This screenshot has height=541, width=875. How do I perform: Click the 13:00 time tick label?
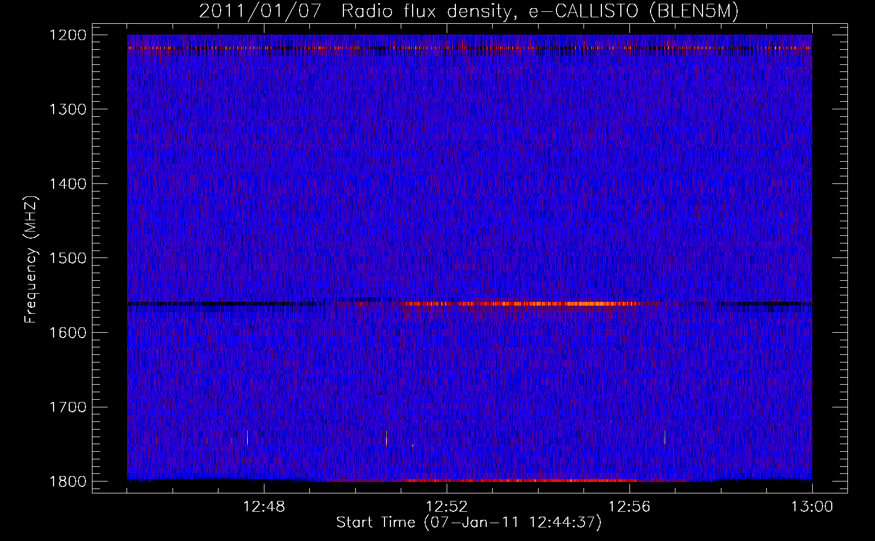[812, 507]
